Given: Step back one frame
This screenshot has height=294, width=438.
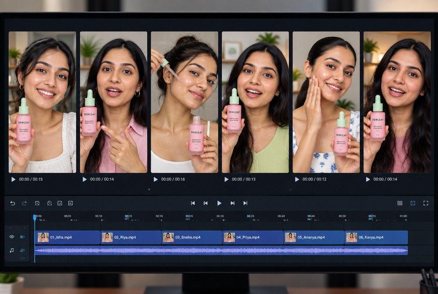Looking at the screenshot, I should click(206, 203).
